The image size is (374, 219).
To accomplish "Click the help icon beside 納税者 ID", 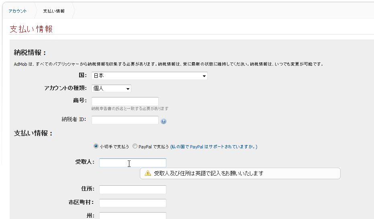I will coord(163,121).
